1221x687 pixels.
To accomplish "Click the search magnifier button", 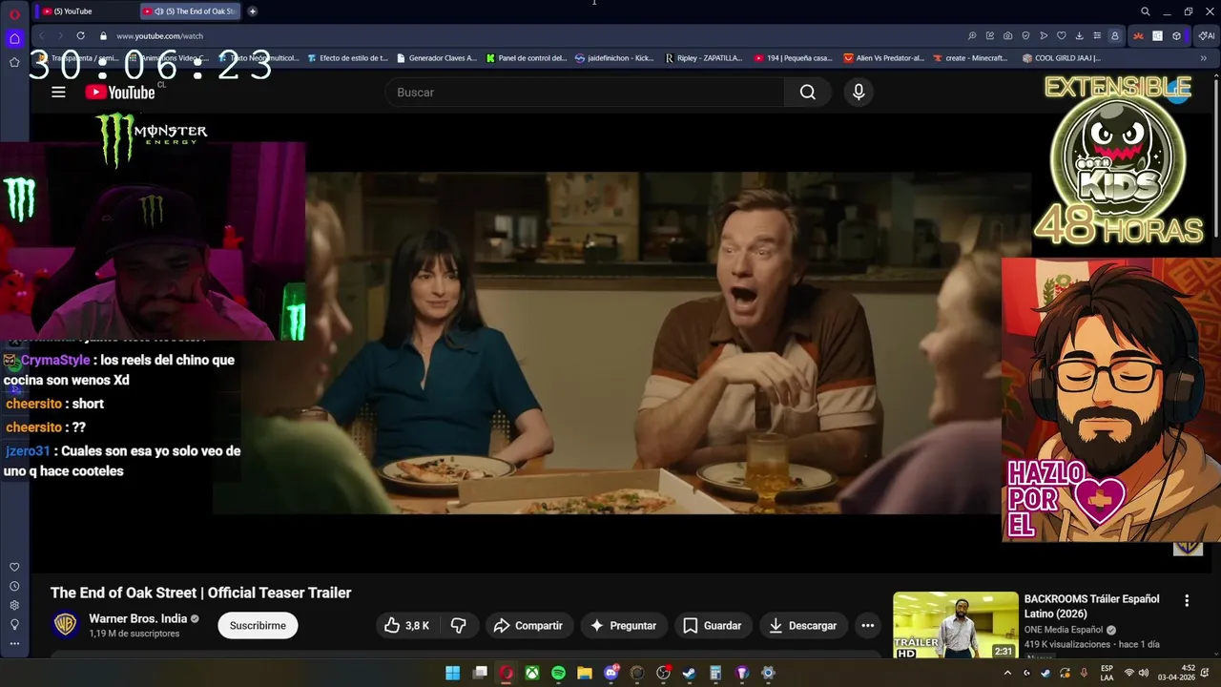I will pyautogui.click(x=808, y=93).
